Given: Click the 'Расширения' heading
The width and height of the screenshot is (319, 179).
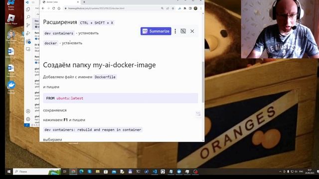Looking at the screenshot, I should coord(60,22).
